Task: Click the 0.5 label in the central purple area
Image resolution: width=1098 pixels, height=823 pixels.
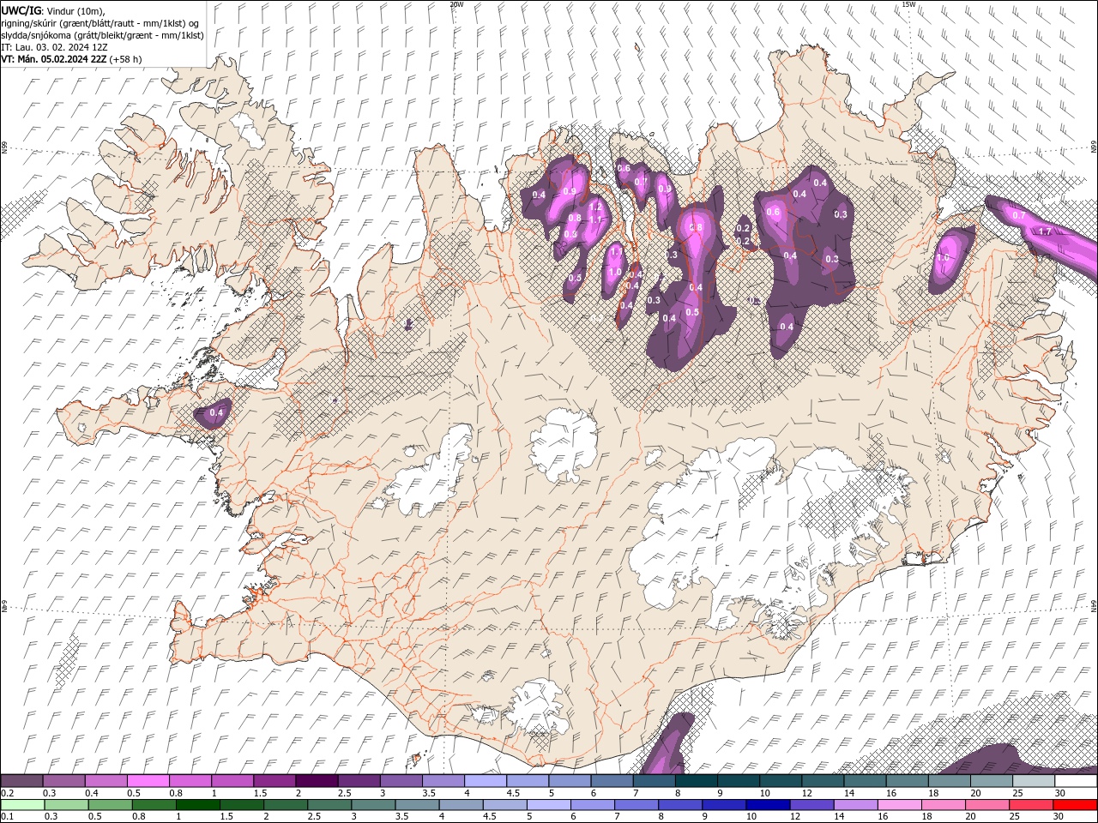Action: 692,312
